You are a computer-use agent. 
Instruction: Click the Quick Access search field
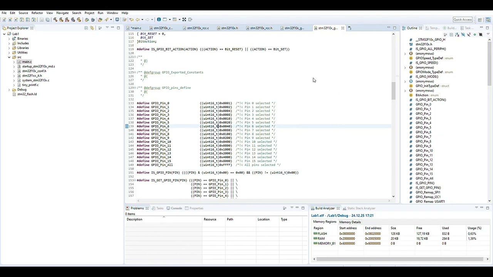tap(463, 20)
